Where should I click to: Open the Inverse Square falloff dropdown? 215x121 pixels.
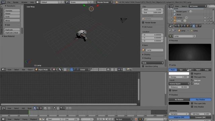pyautogui.click(x=179, y=84)
